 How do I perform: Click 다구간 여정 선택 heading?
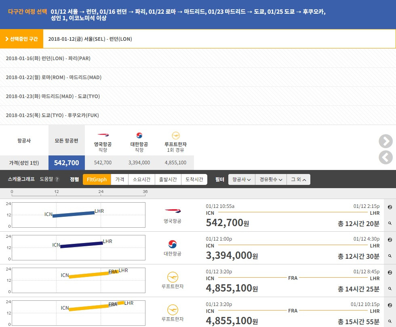pos(27,12)
